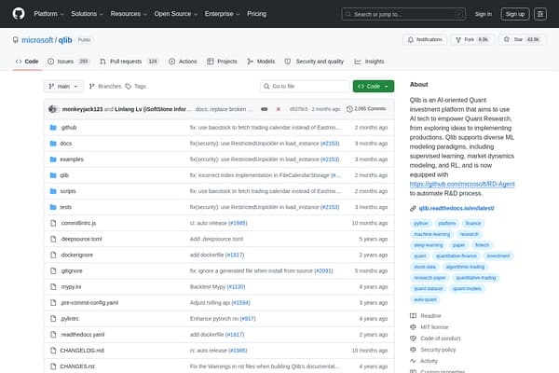
Task: Open the .gitignore file
Action: (x=71, y=271)
